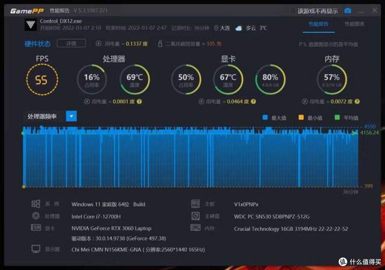This screenshot has width=385, height=270.
Task: Click the 主硬盘 (Main disk) info icon
Action: coord(196,216)
